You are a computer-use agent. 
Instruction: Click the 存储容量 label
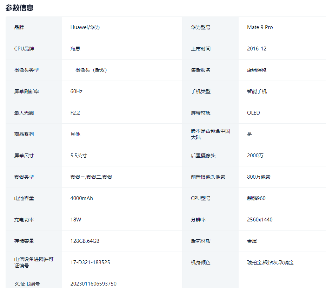(24, 241)
